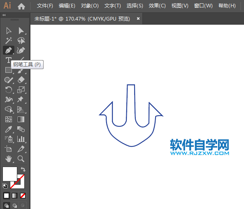Open the 选择(S) menu
Viewport: 244px width, 209px height.
pos(135,6)
